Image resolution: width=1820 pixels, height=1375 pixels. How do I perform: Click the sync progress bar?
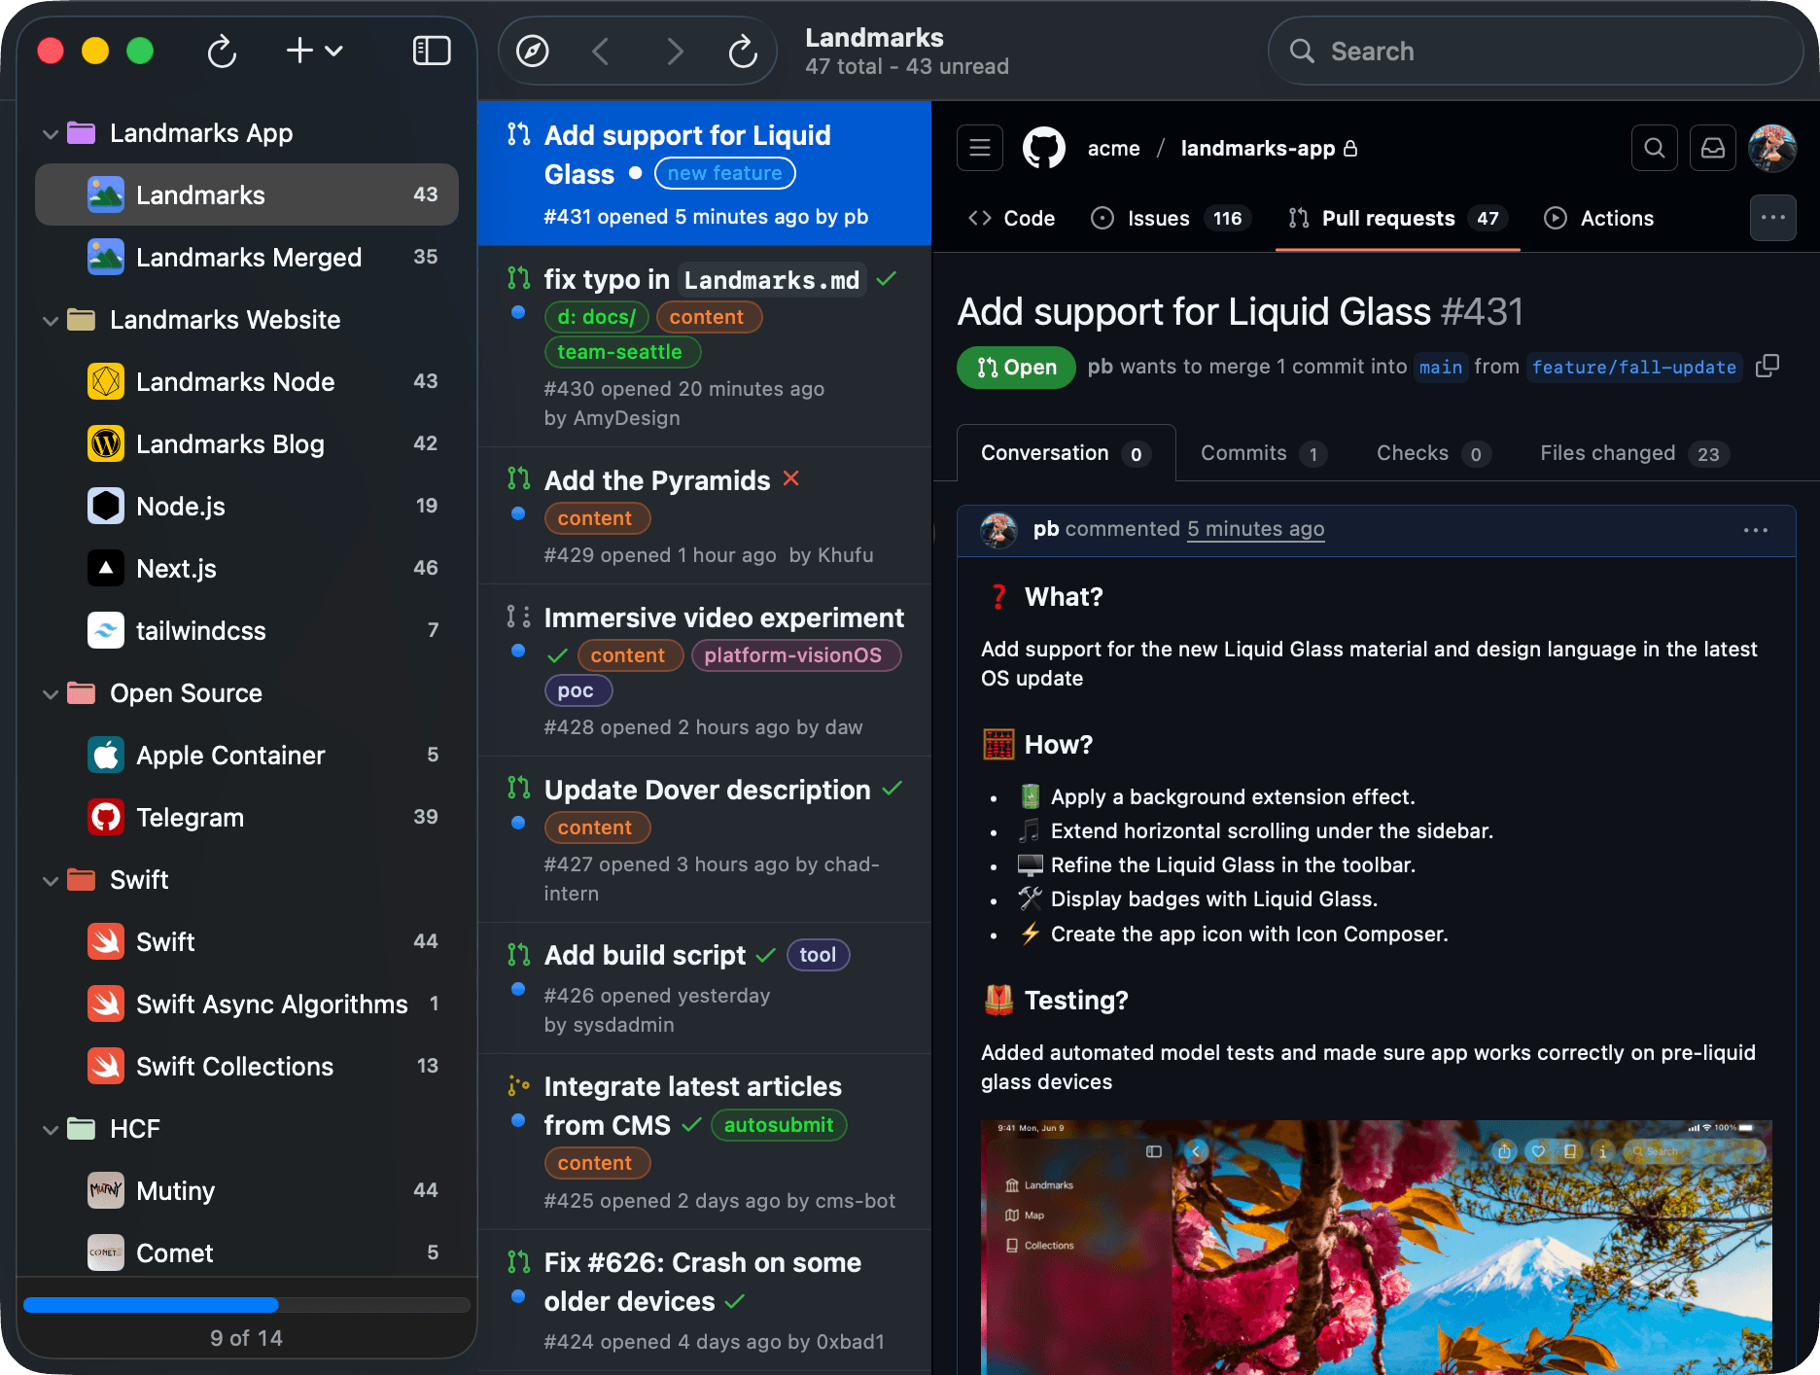tap(246, 1305)
